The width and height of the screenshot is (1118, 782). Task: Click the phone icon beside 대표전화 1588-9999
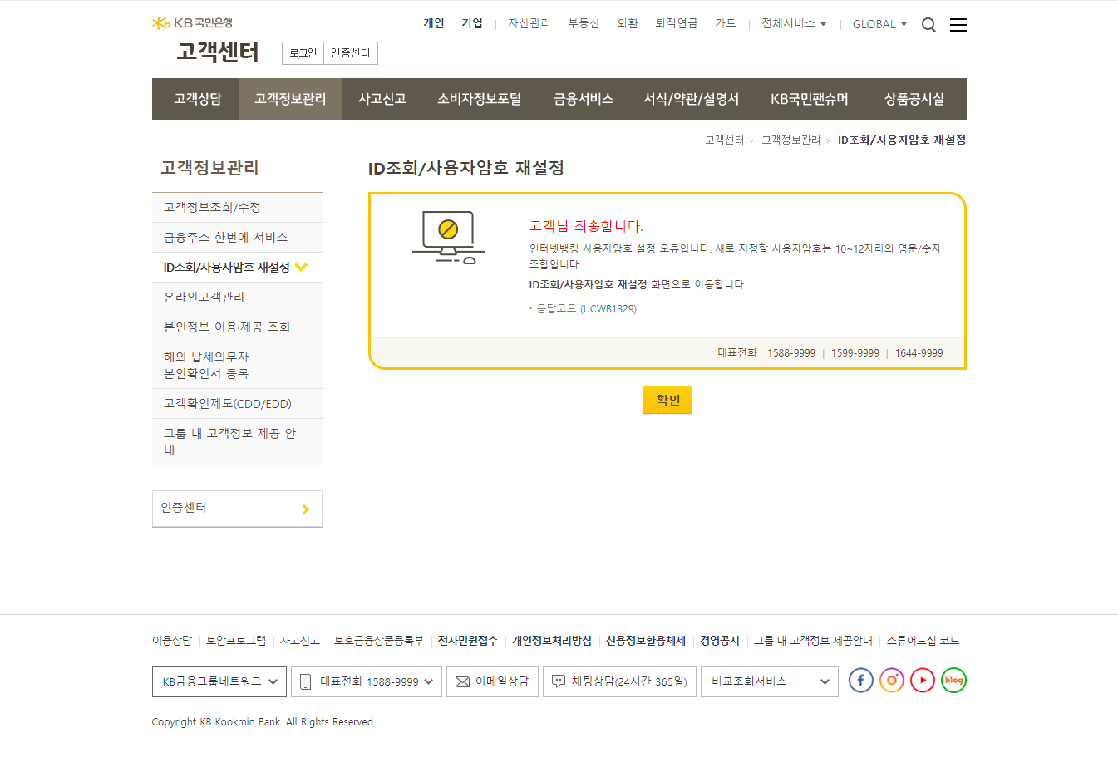[305, 681]
